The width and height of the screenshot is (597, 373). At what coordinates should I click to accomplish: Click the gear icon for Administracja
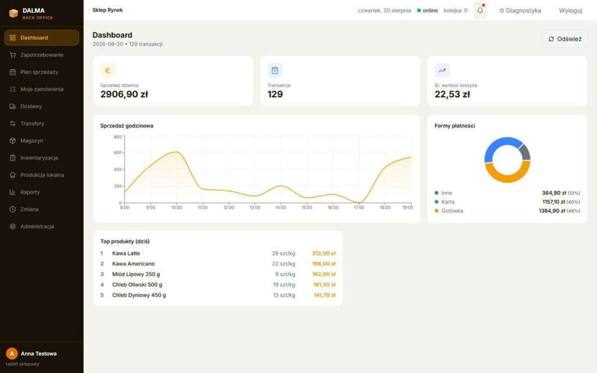tap(13, 227)
